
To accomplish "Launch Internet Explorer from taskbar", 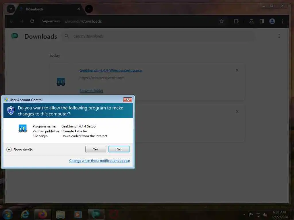I will tap(25, 214).
